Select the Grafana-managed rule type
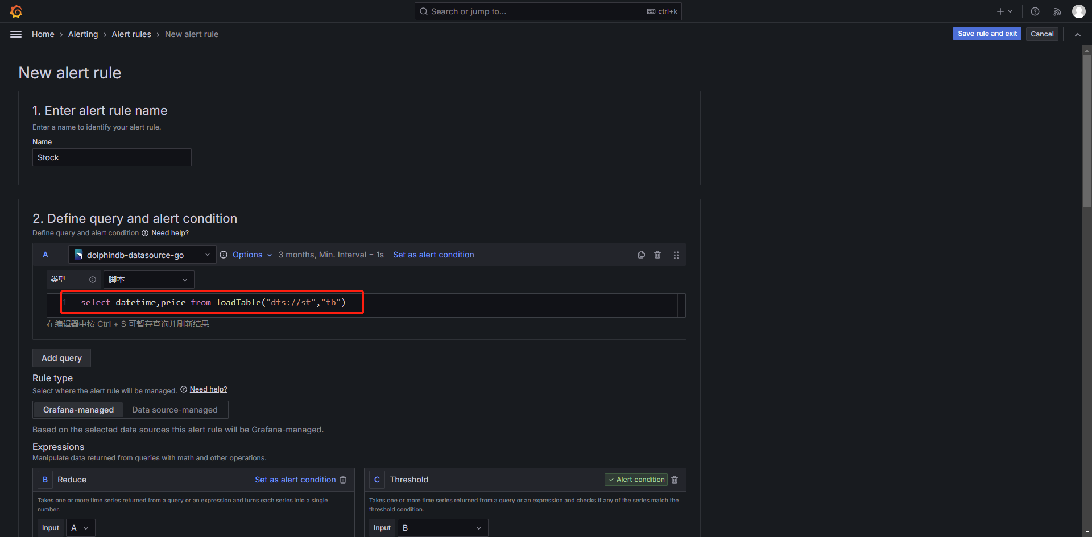Viewport: 1092px width, 537px height. pos(78,410)
